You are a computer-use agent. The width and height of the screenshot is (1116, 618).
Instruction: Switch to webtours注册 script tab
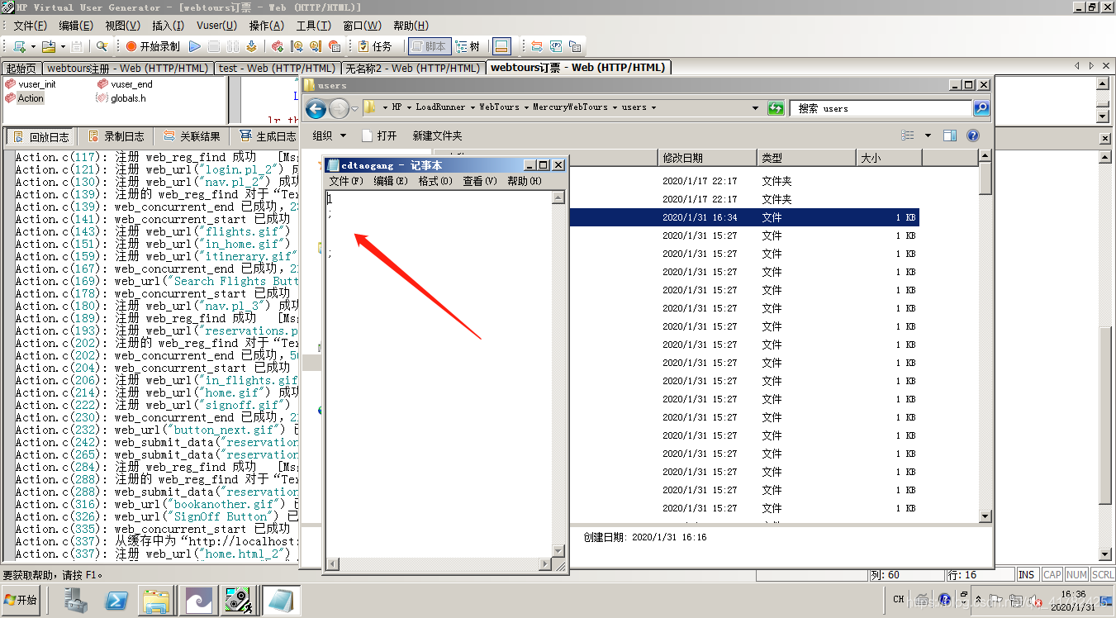coord(127,69)
